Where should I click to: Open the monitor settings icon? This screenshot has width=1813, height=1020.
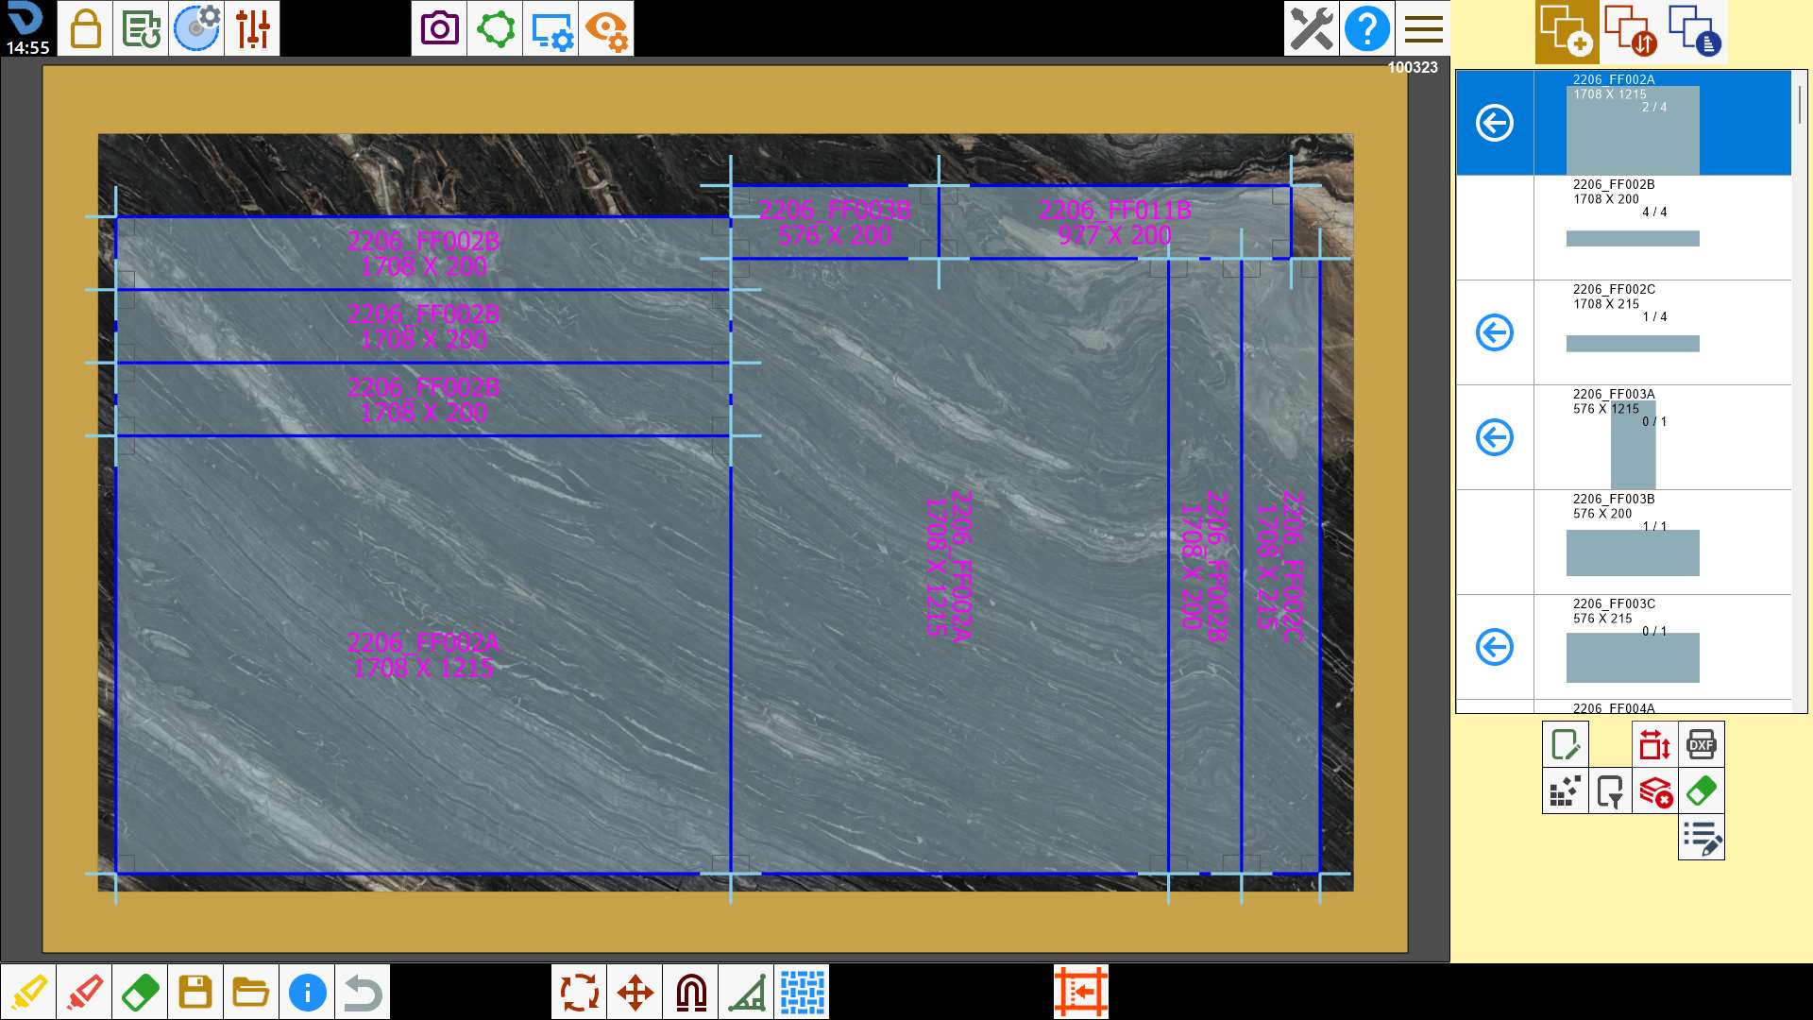[551, 28]
